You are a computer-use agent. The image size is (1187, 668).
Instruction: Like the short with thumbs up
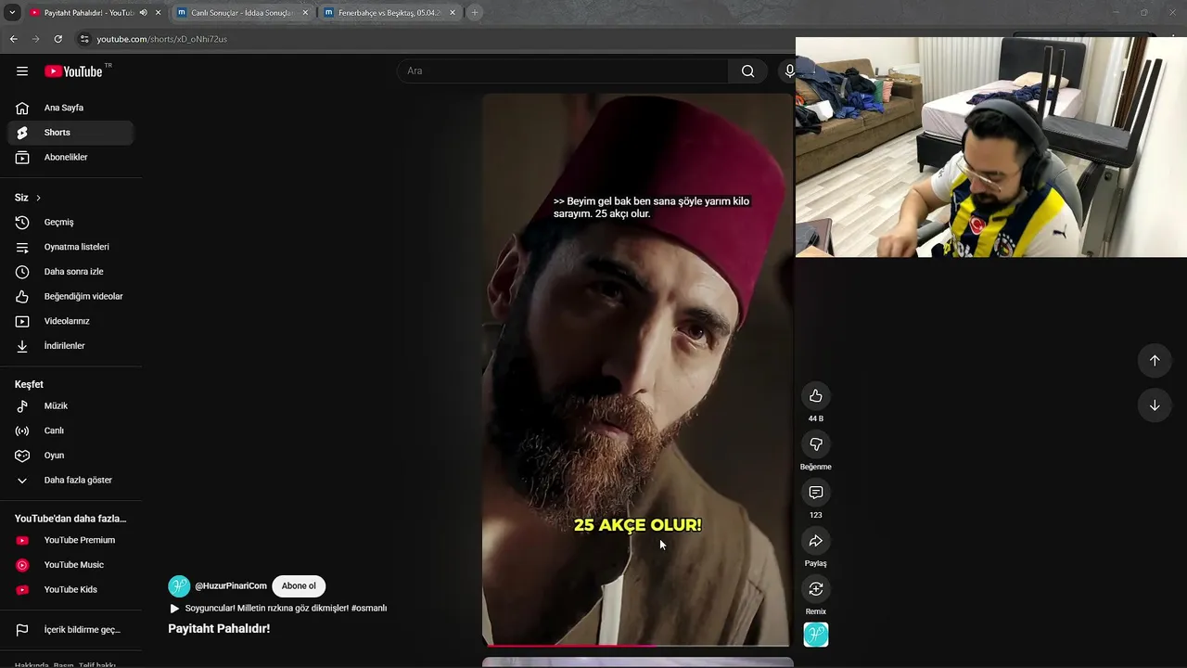pos(816,396)
